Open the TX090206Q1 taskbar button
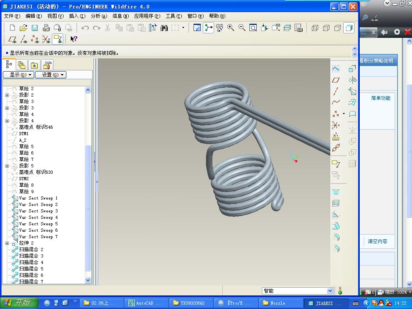 [191, 303]
